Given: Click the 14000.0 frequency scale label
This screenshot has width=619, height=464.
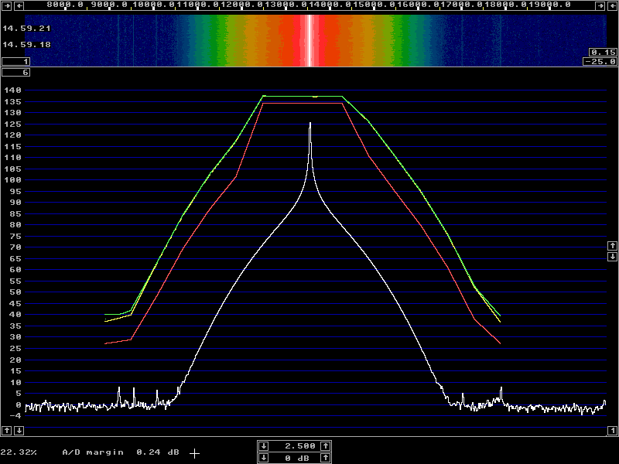Looking at the screenshot, I should coord(331,5).
